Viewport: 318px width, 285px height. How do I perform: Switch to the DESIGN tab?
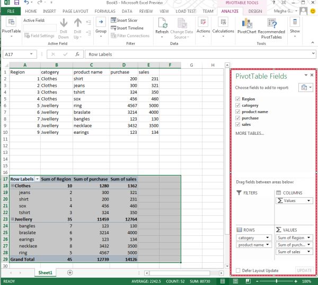click(255, 11)
